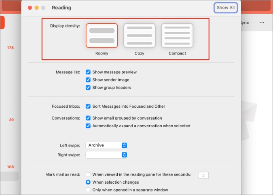Click the Show All button
This screenshot has height=195, width=273.
pyautogui.click(x=226, y=8)
